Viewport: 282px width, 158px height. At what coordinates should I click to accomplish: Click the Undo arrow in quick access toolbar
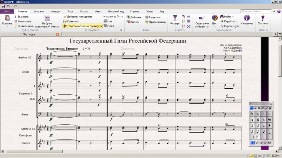(8, 6)
